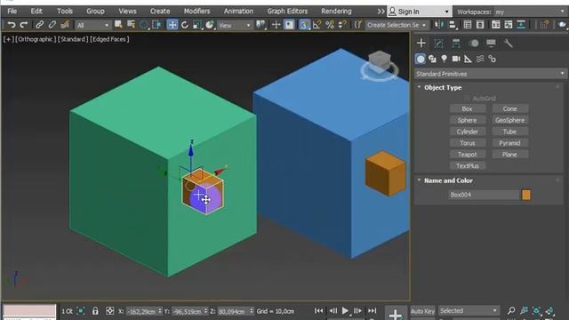
Task: Open Standard Primitives dropdown
Action: pyautogui.click(x=490, y=74)
